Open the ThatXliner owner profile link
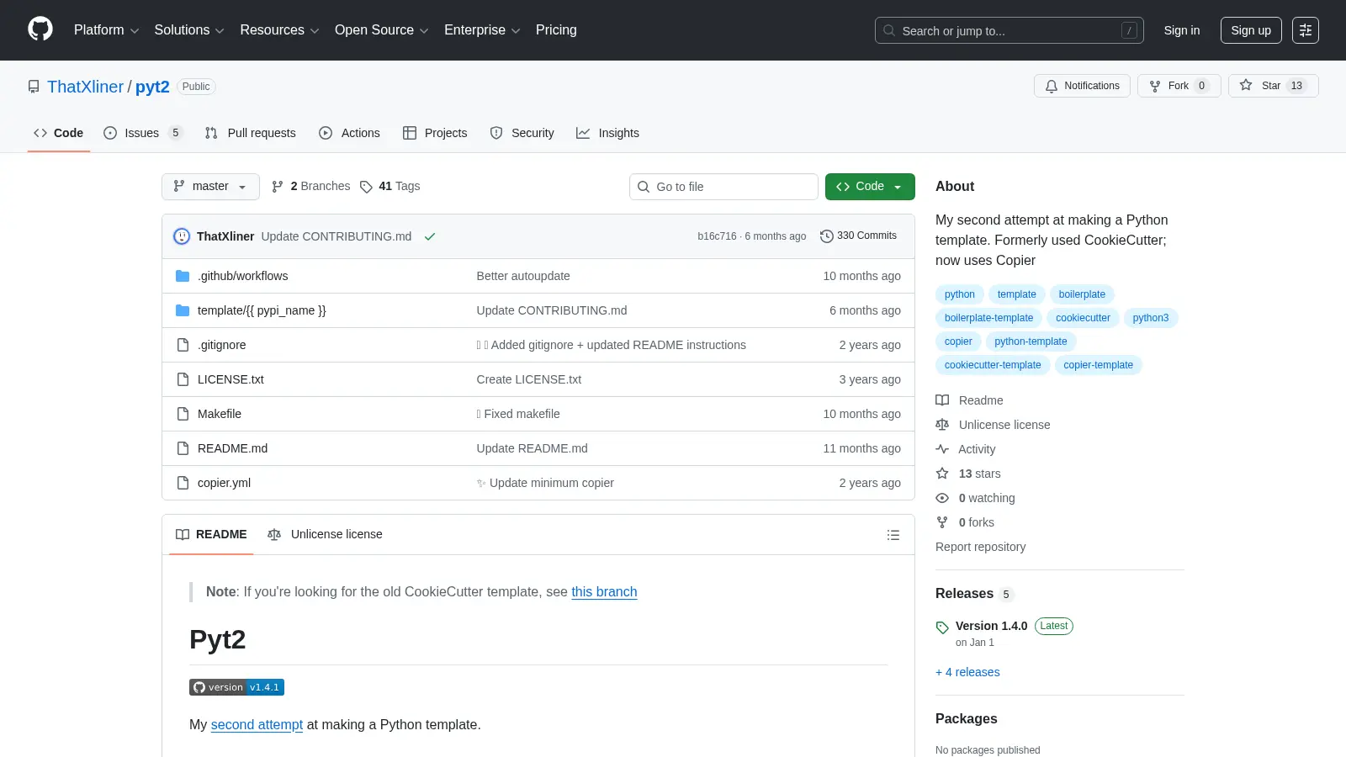 coord(86,87)
